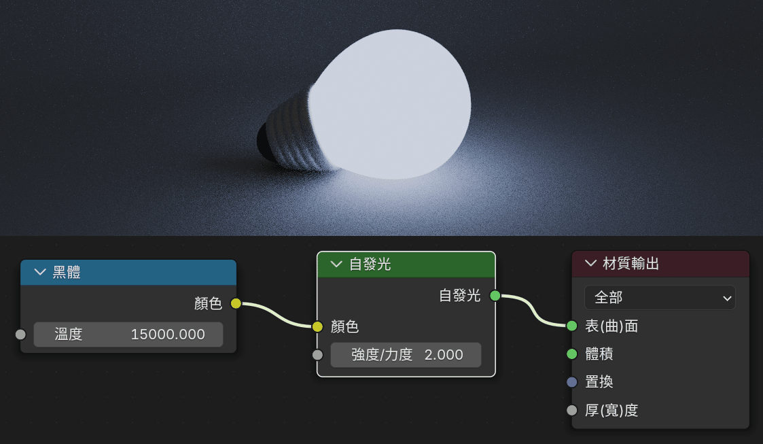Click the blue 置換 input socket
This screenshot has width=763, height=444.
(572, 382)
